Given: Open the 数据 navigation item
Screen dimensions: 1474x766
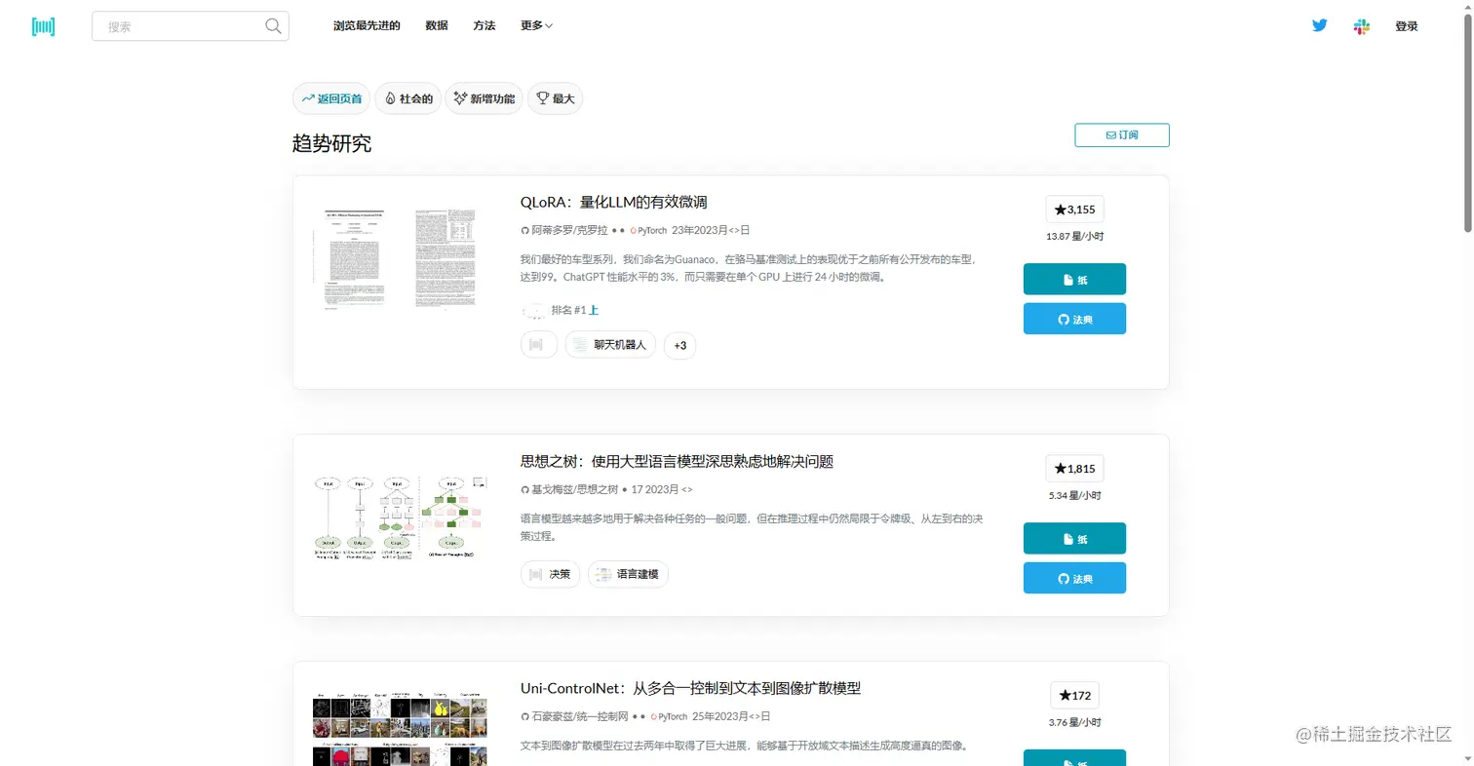Looking at the screenshot, I should coord(437,26).
